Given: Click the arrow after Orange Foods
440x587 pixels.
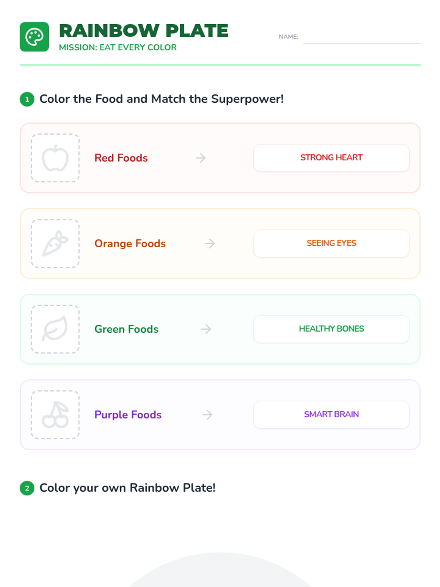Looking at the screenshot, I should coord(210,244).
